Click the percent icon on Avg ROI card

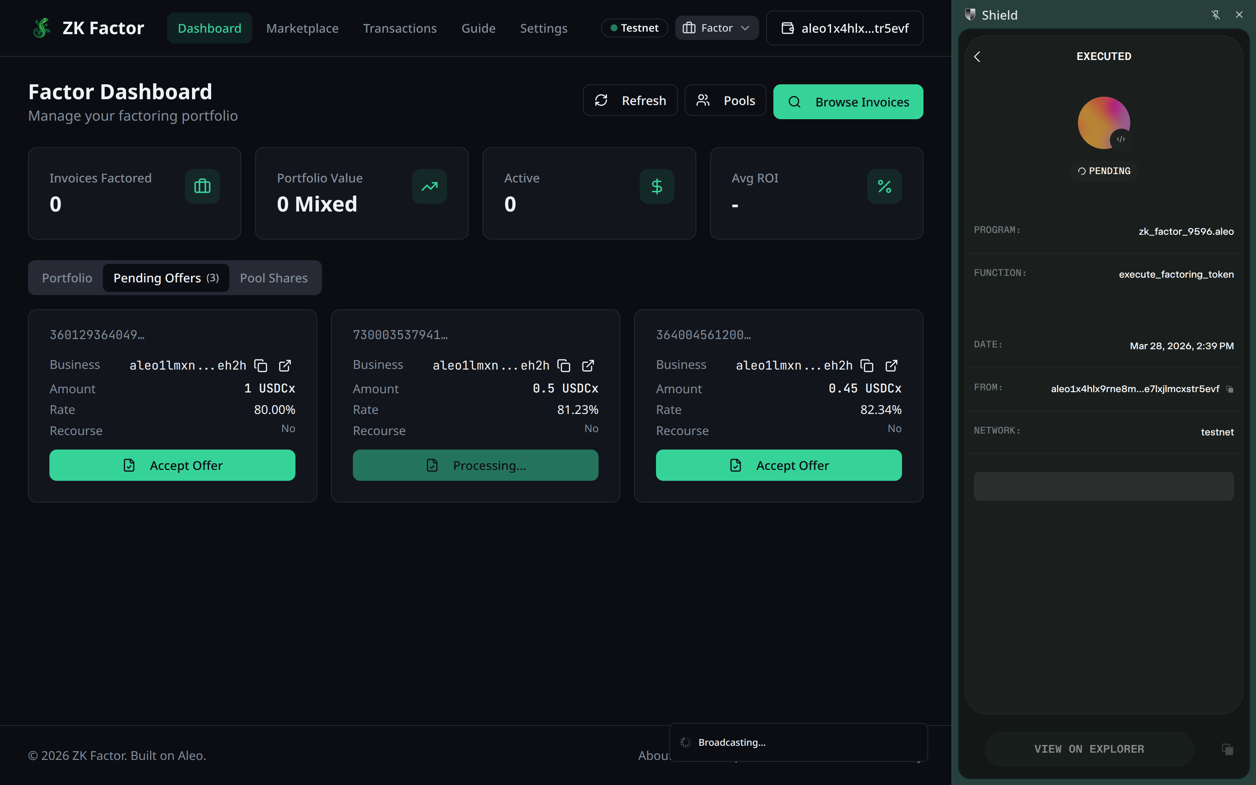884,186
